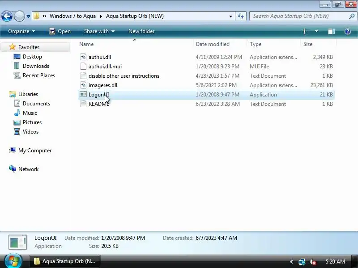The height and width of the screenshot is (268, 358).
Task: Select authui.dll file icon
Action: tap(83, 57)
